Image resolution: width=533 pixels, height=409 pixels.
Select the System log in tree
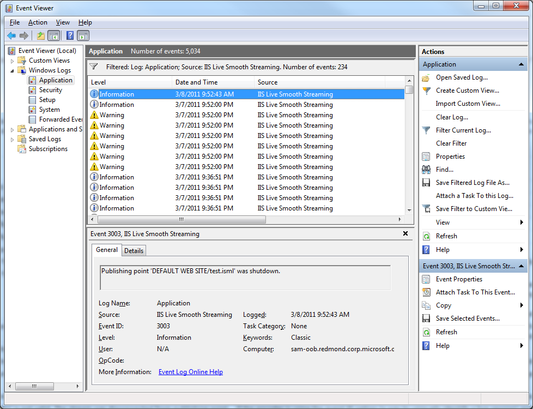click(49, 110)
